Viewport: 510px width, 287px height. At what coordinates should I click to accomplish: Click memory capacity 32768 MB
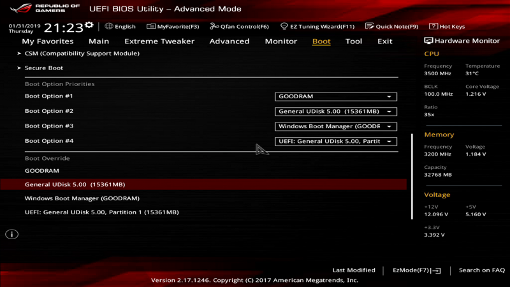tap(438, 175)
